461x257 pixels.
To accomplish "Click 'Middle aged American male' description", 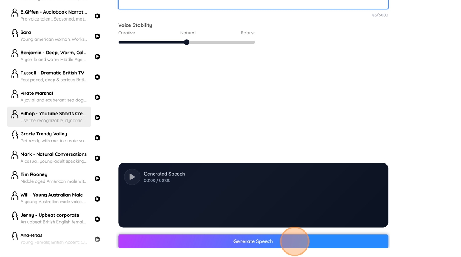I will click(x=54, y=181).
